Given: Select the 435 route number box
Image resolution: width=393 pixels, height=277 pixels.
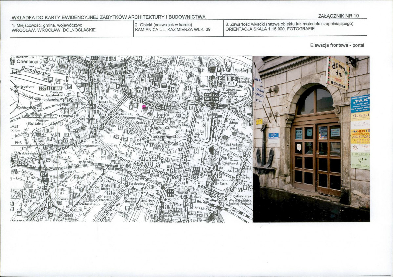Looking at the screenshot, I should coord(94,58).
